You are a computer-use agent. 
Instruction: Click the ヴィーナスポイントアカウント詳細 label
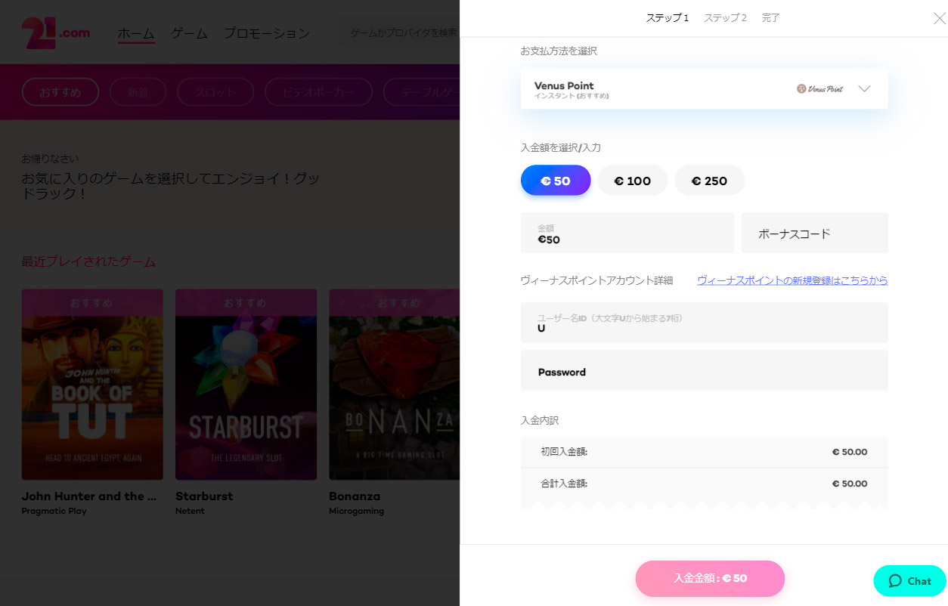(x=596, y=280)
